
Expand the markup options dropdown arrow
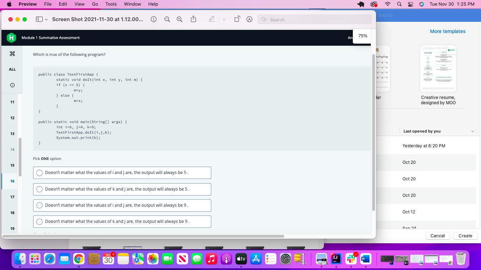[x=224, y=19]
